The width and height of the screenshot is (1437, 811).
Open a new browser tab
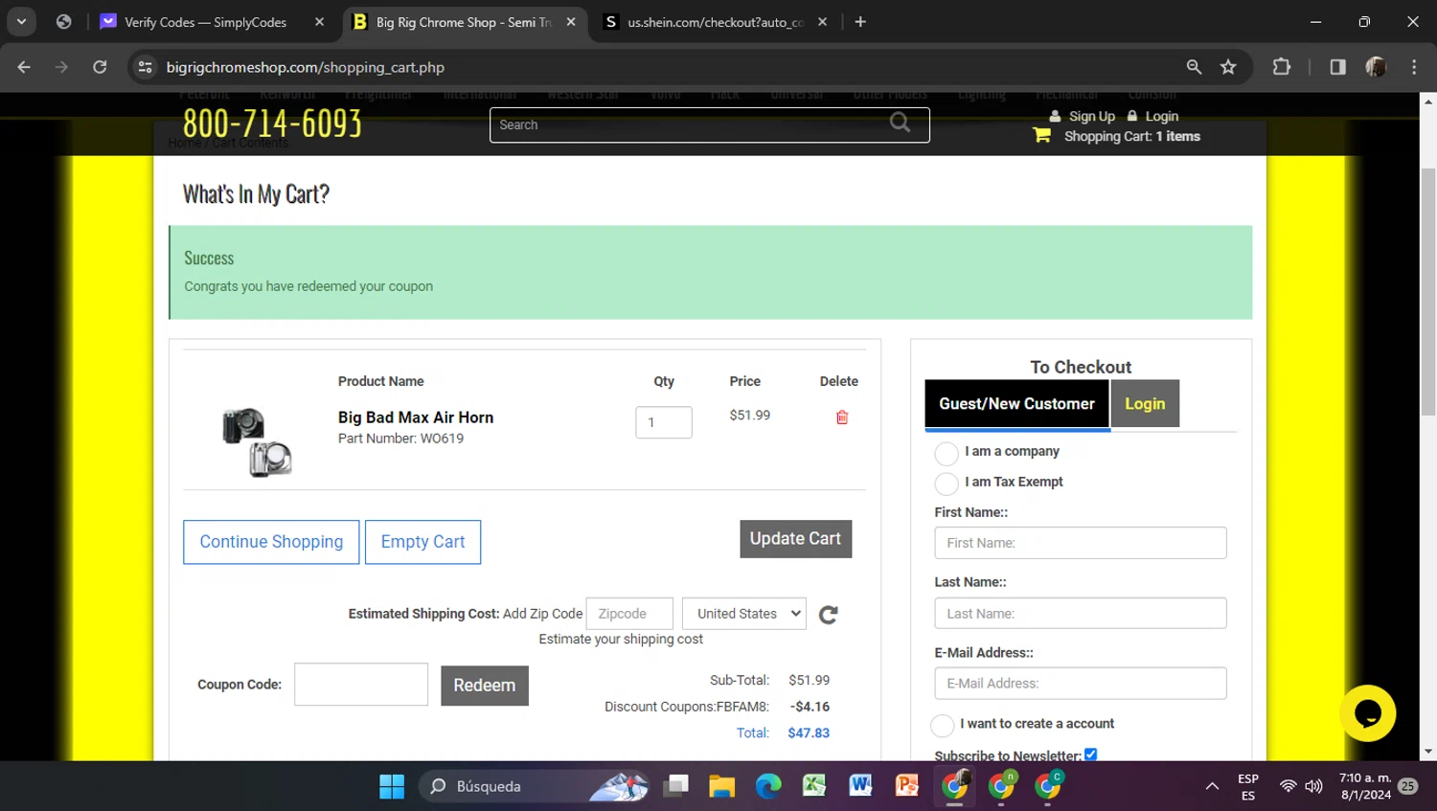coord(860,22)
